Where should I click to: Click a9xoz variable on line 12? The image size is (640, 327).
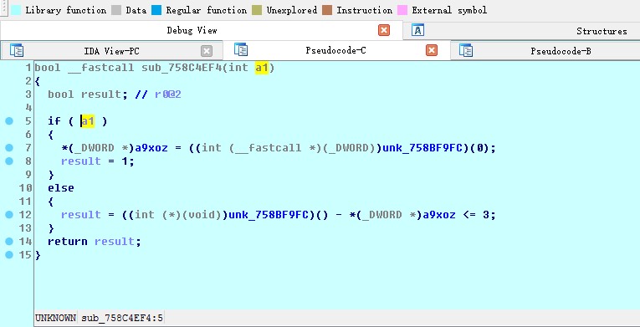pyautogui.click(x=438, y=215)
